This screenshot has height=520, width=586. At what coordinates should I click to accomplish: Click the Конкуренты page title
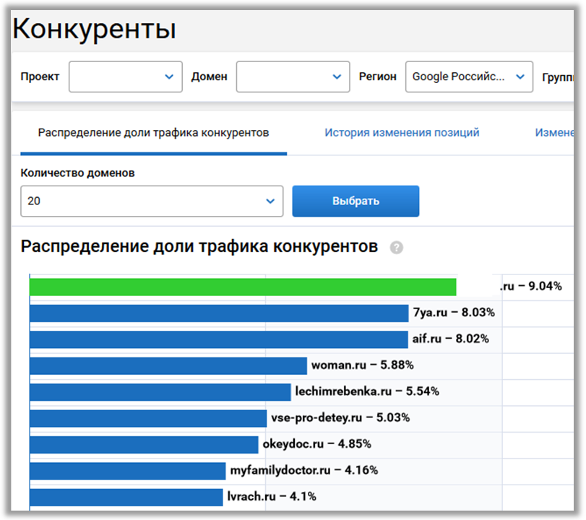(94, 29)
